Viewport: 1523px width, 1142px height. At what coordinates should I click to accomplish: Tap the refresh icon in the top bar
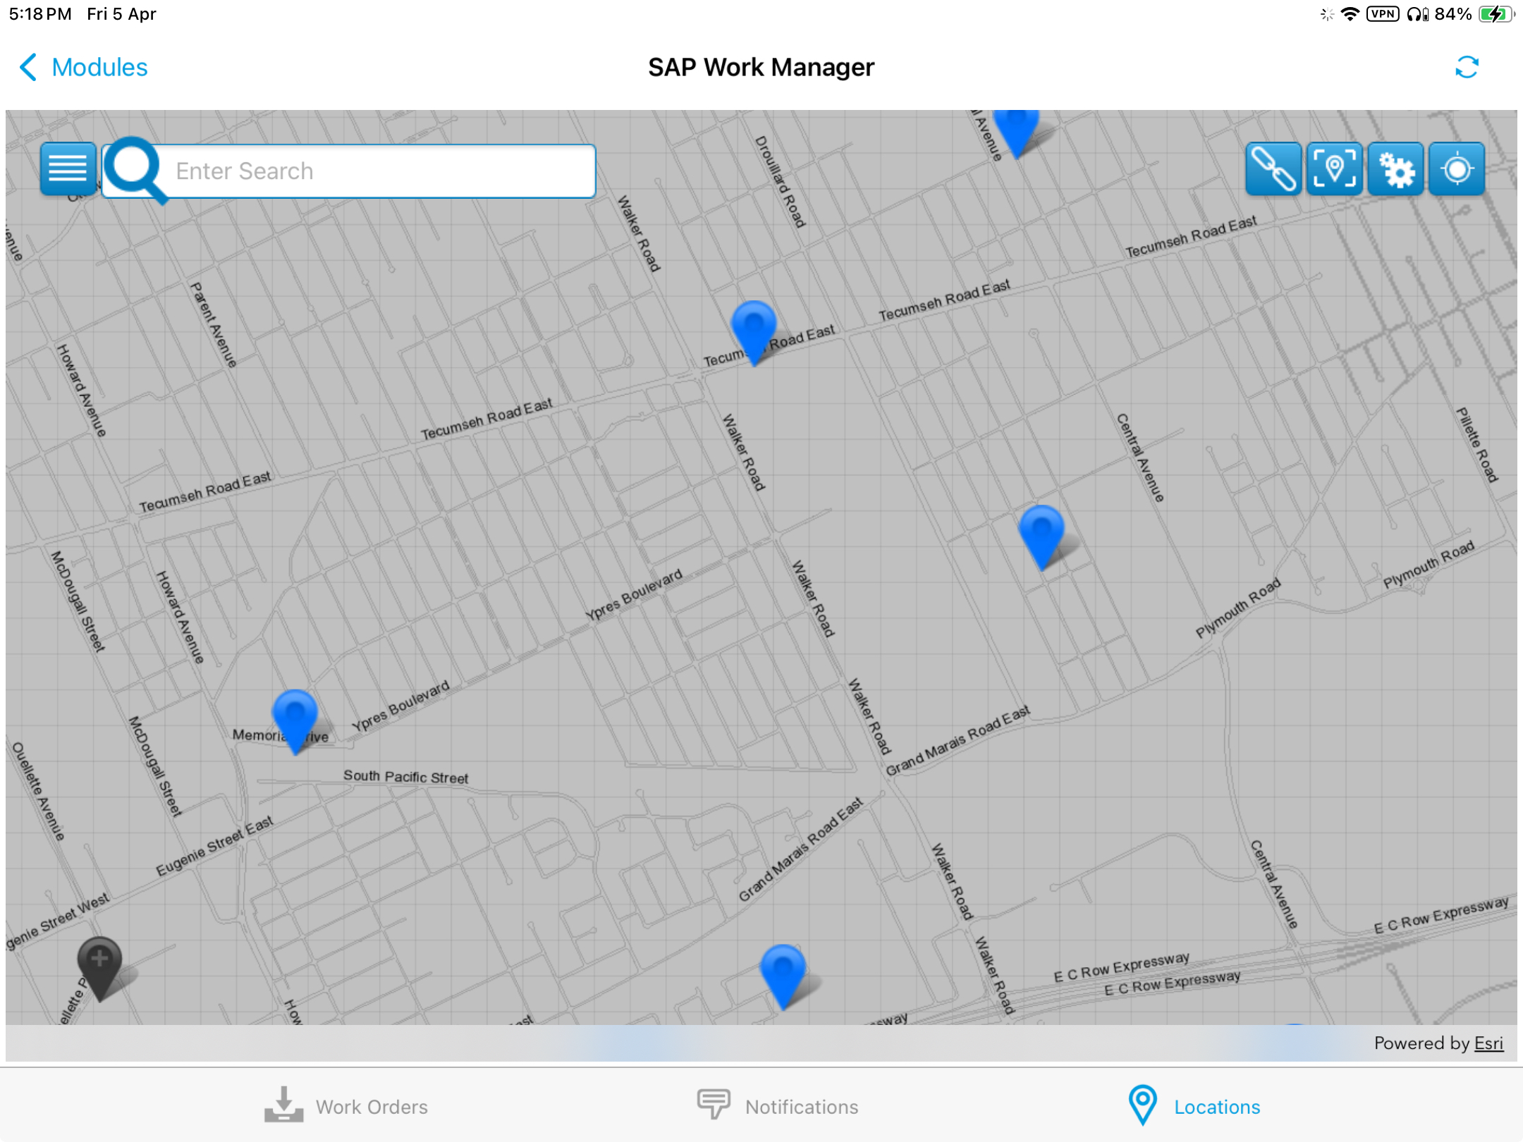click(1468, 67)
